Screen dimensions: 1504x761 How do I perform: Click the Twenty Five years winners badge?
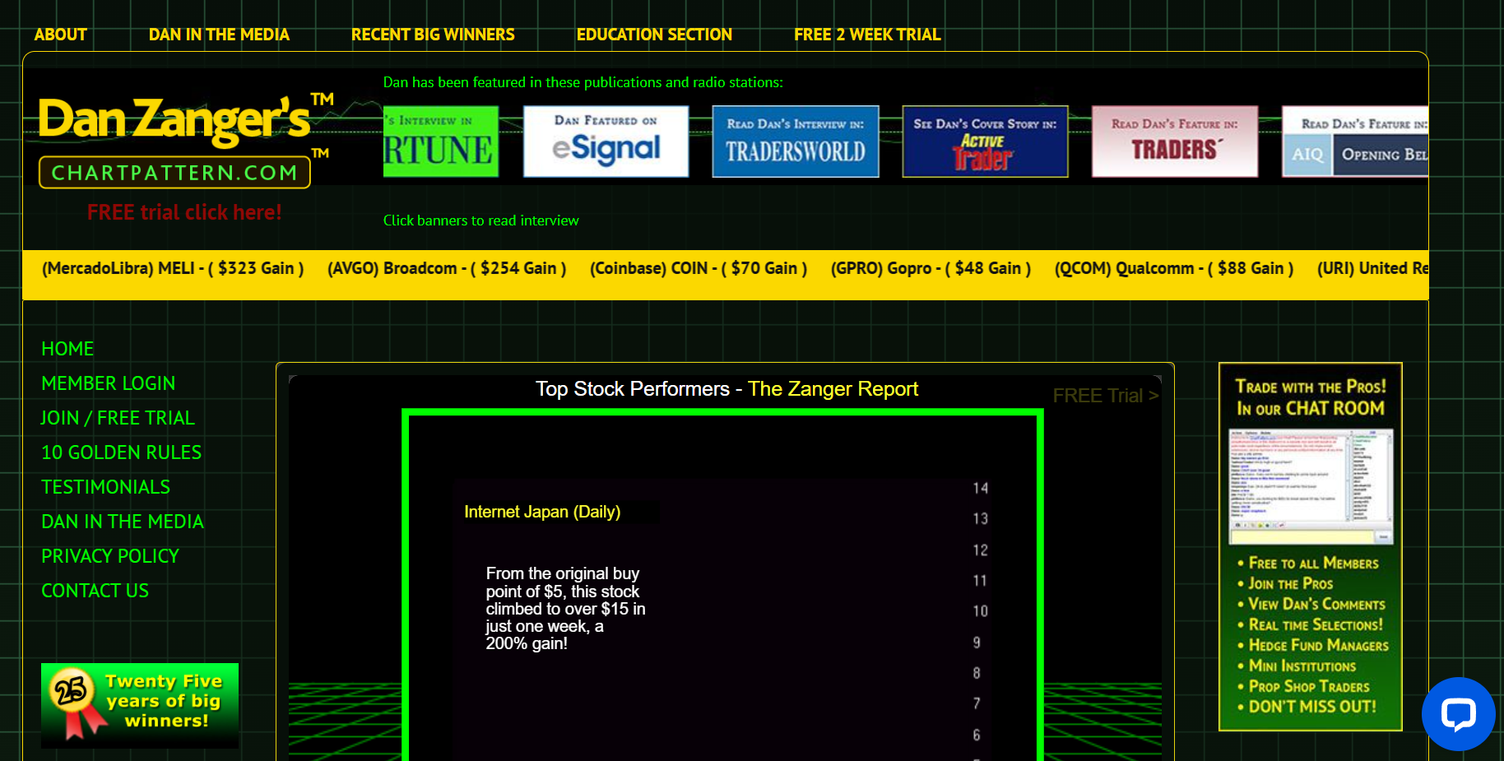click(140, 705)
